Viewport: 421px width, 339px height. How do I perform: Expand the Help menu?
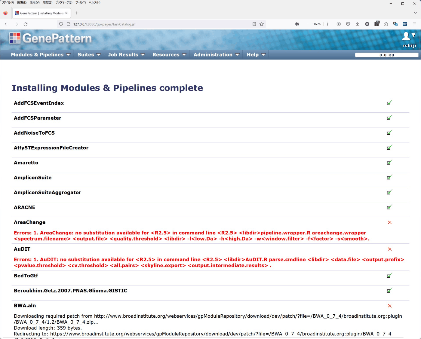pos(256,55)
